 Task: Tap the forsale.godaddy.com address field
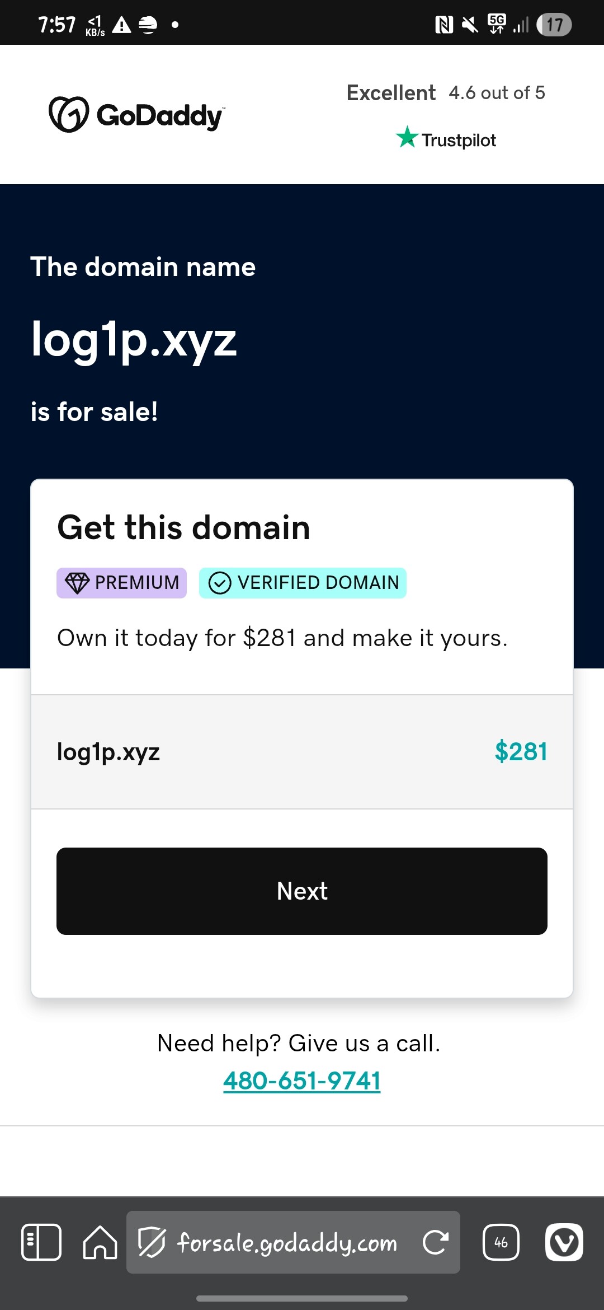click(x=287, y=1242)
